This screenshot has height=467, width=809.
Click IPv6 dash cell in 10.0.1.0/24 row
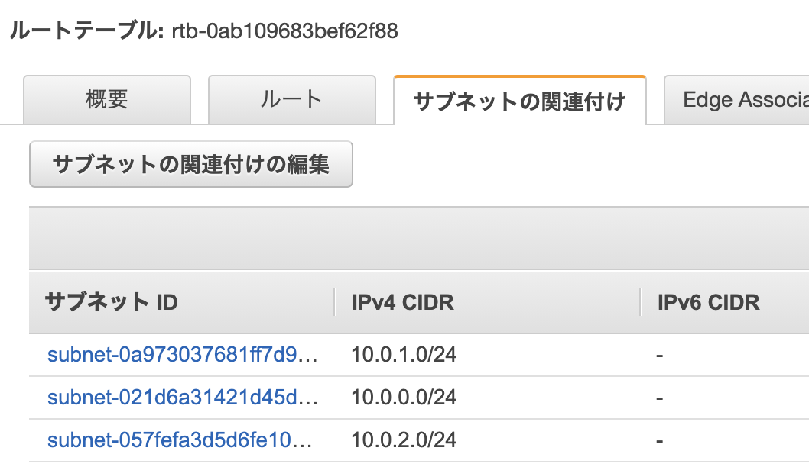click(659, 356)
